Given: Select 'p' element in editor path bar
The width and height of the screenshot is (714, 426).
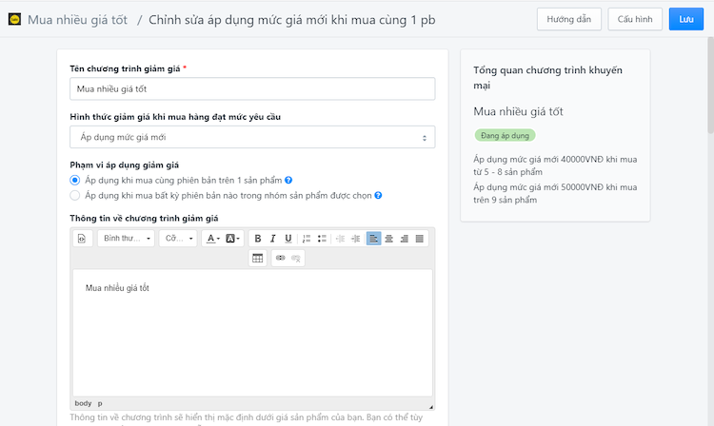Looking at the screenshot, I should (x=100, y=403).
